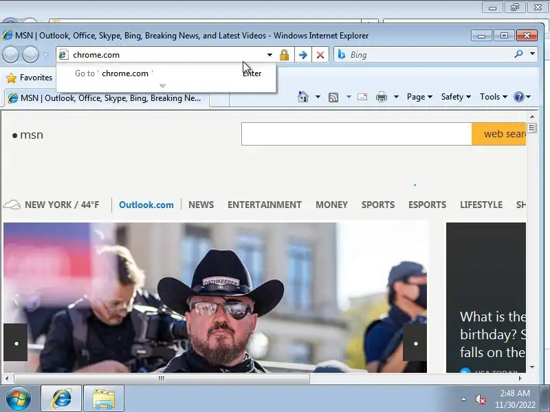Open the recent pages dropdown arrow
This screenshot has height=412, width=550.
[46, 55]
